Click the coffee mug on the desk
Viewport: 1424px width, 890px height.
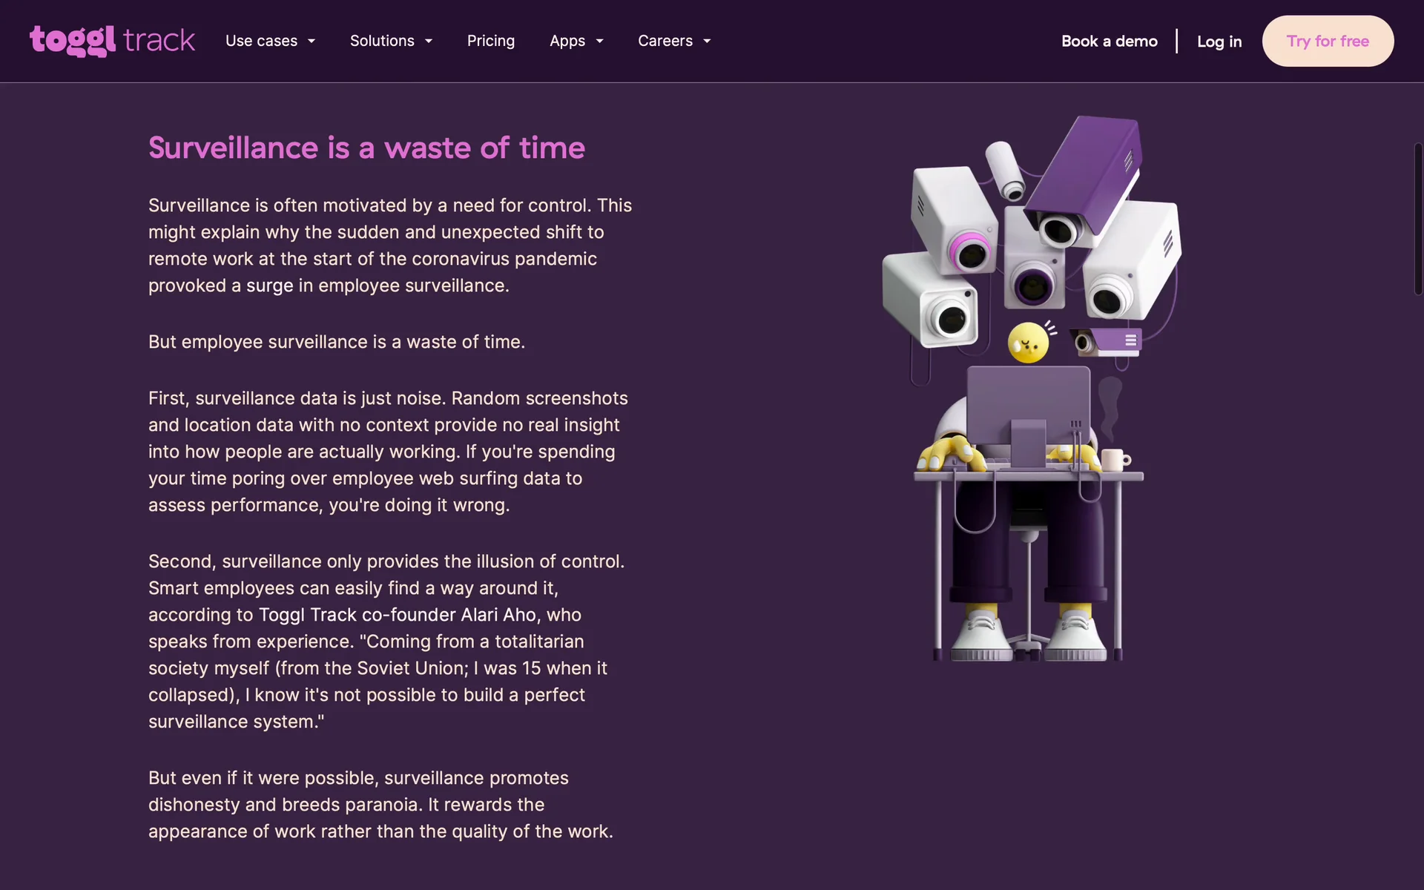(x=1113, y=460)
